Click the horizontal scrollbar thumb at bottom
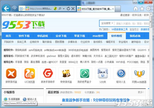Screen dimensions: 154x108 click(61, 105)
